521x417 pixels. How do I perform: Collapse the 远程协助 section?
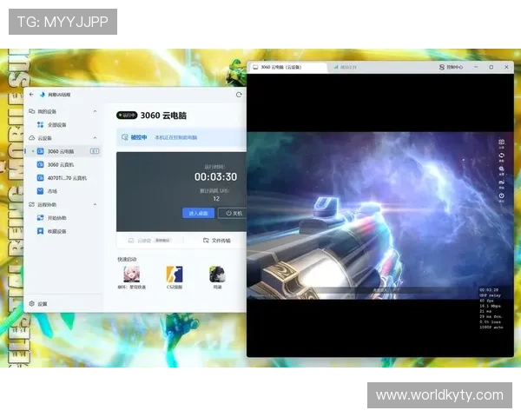96,205
